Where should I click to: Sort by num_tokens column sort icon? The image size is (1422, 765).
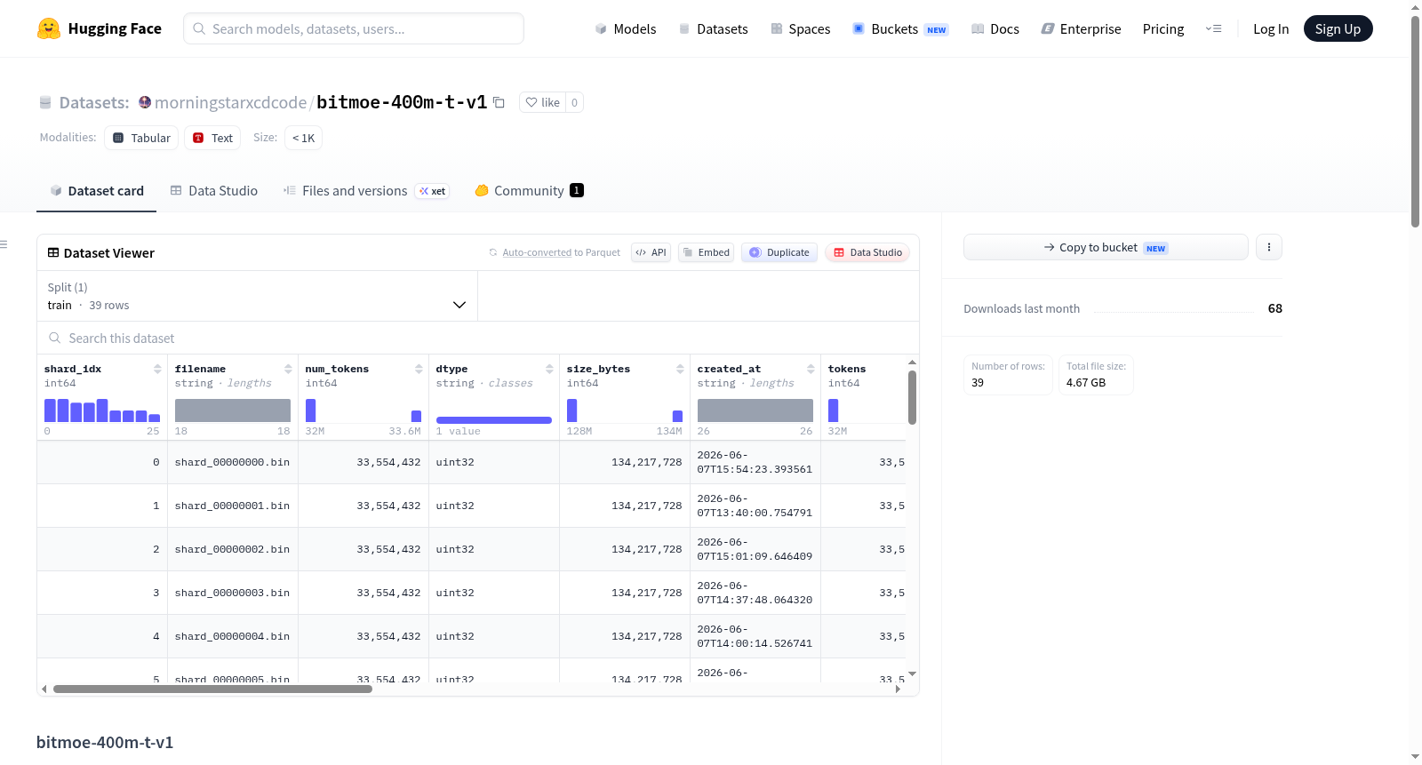click(419, 369)
